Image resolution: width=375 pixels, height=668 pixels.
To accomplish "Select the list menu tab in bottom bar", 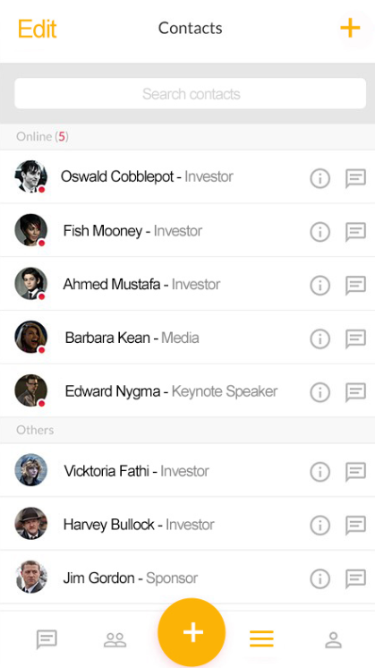I will [x=261, y=638].
